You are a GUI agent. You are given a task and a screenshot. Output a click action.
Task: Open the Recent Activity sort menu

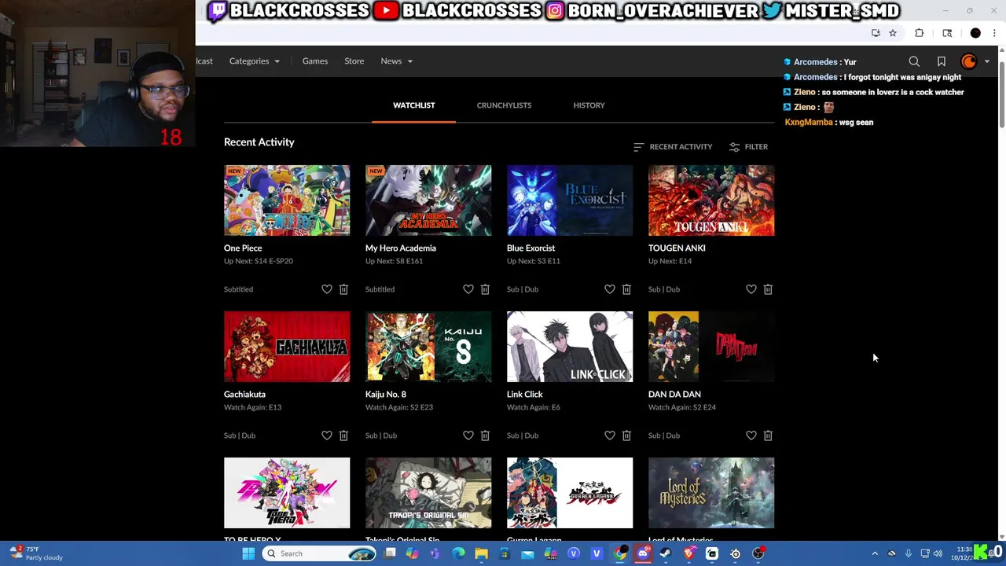coord(673,147)
